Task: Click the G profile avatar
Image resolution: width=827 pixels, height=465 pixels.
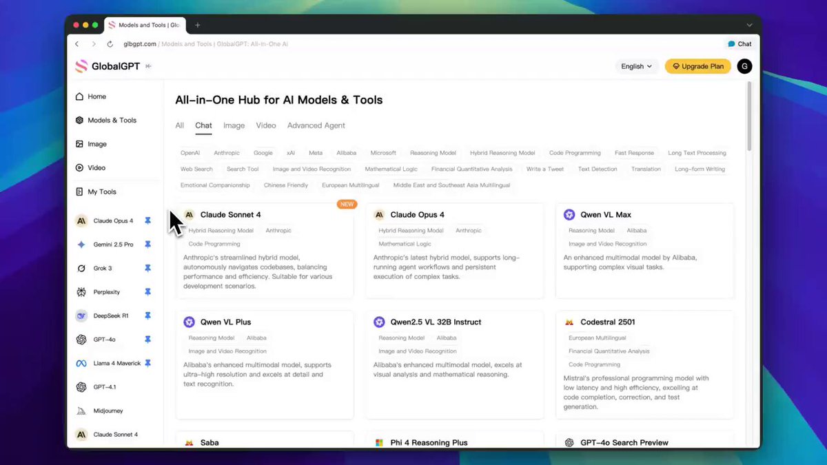Action: [x=744, y=66]
